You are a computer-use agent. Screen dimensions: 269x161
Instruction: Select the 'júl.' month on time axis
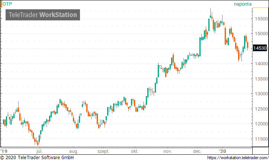coord(39,151)
